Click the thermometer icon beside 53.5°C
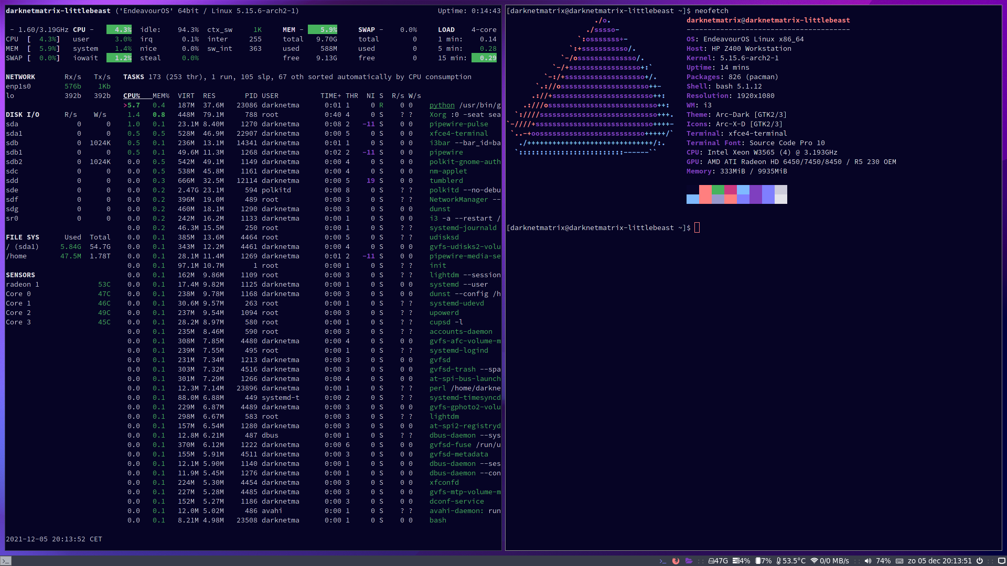This screenshot has height=566, width=1007. click(779, 561)
